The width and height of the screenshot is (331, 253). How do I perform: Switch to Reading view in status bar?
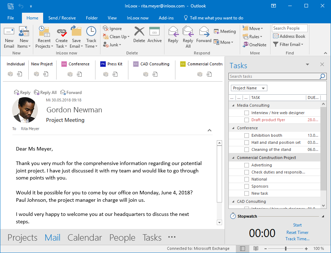coord(256,248)
